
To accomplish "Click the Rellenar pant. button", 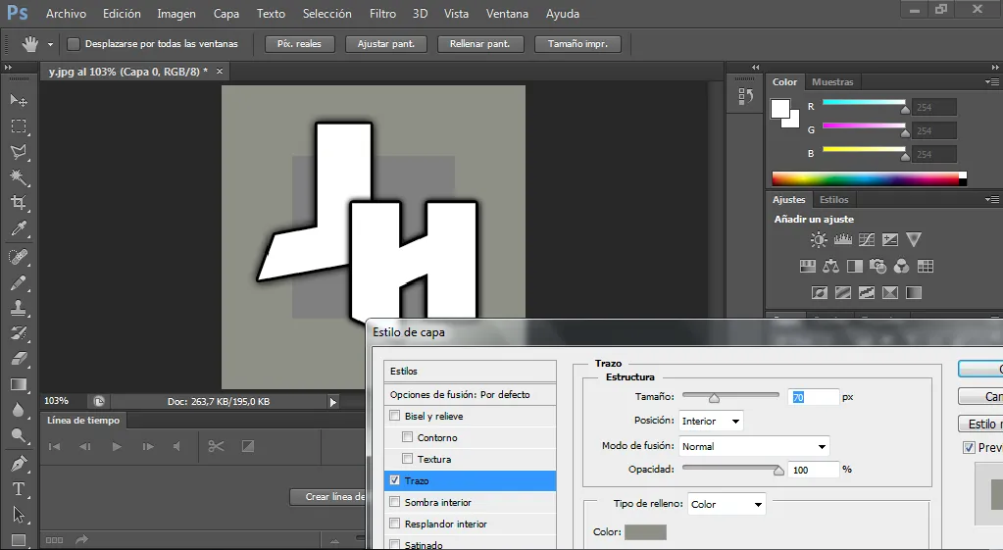I will pyautogui.click(x=480, y=44).
